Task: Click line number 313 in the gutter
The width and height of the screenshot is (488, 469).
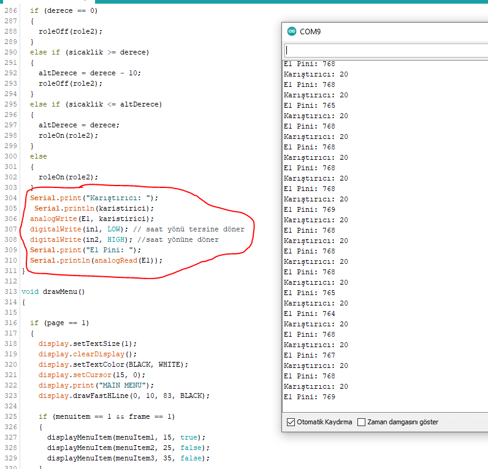Action: (9, 291)
